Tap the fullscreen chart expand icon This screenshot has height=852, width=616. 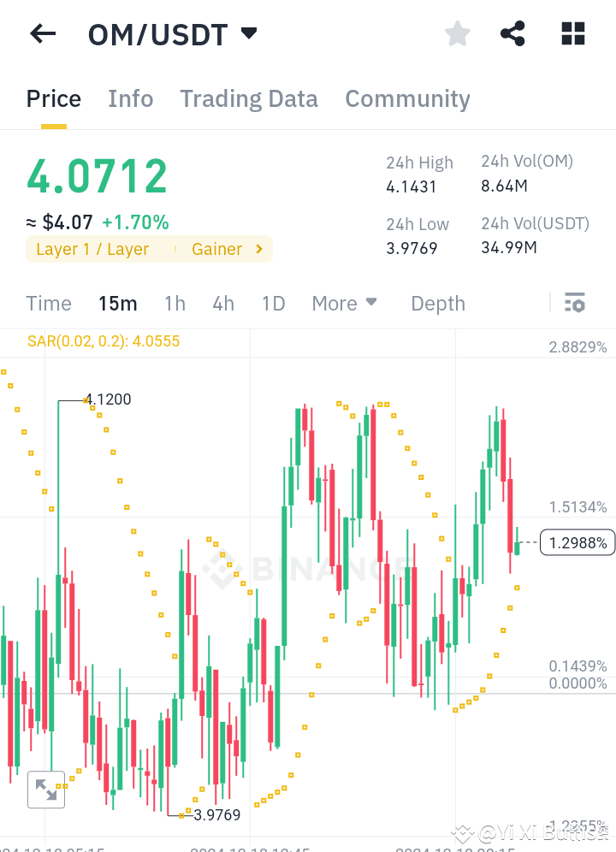coord(46,789)
